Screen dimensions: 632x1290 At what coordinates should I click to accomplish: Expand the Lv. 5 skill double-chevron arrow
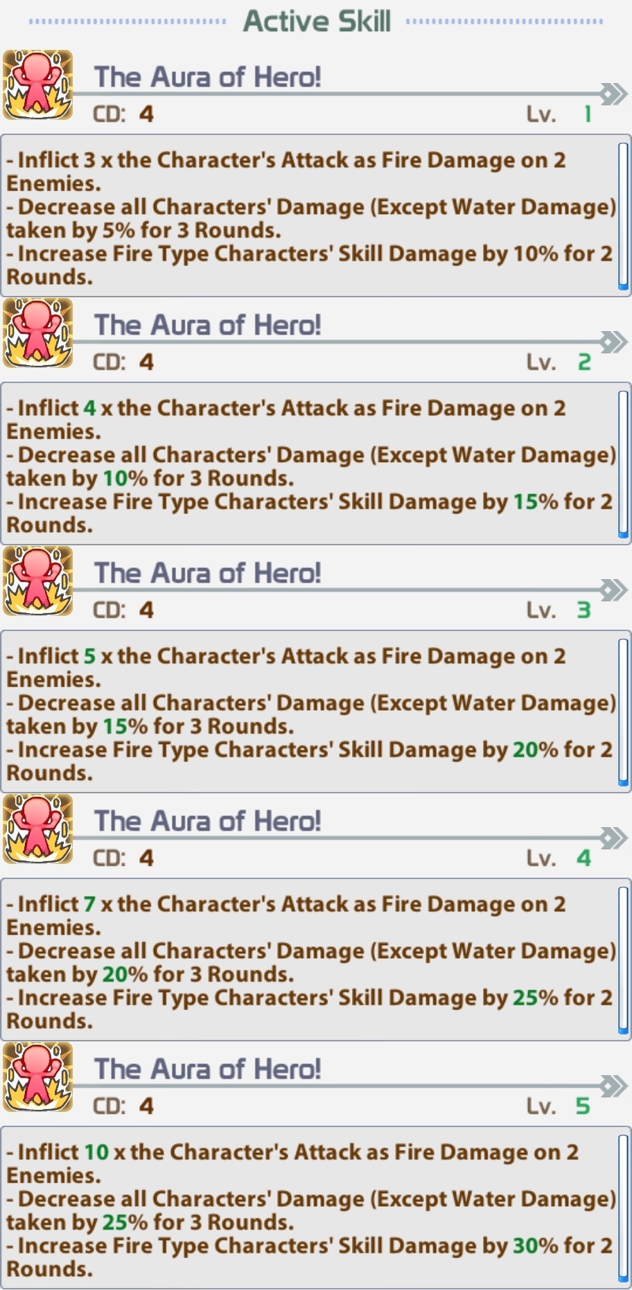coord(613,1086)
